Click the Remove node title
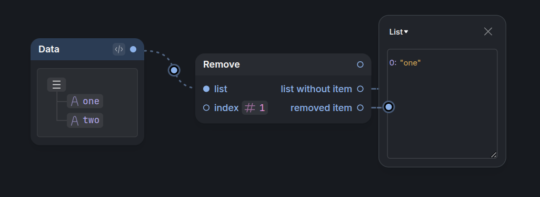Image resolution: width=540 pixels, height=197 pixels. pyautogui.click(x=222, y=64)
